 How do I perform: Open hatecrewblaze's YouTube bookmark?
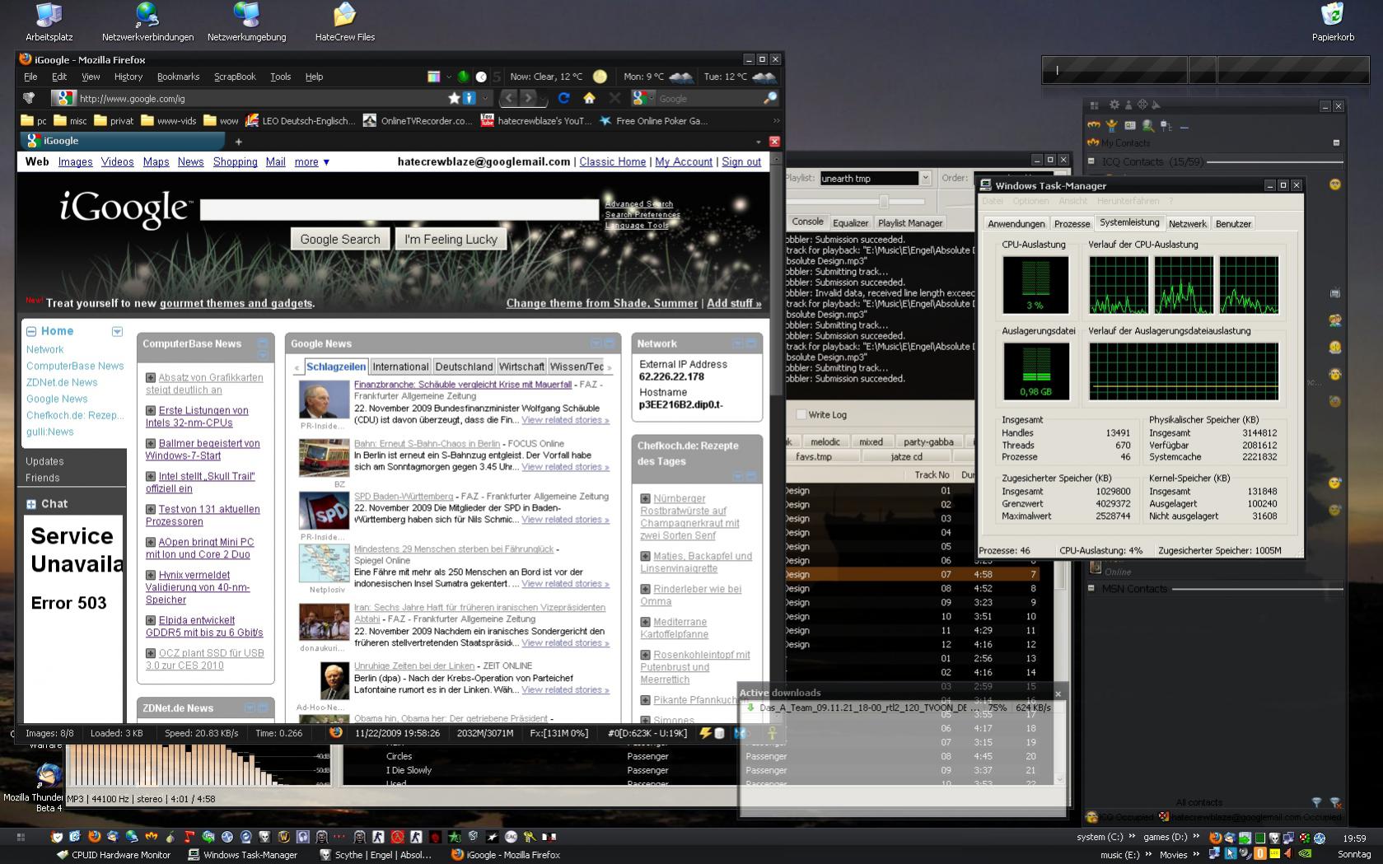(x=535, y=120)
